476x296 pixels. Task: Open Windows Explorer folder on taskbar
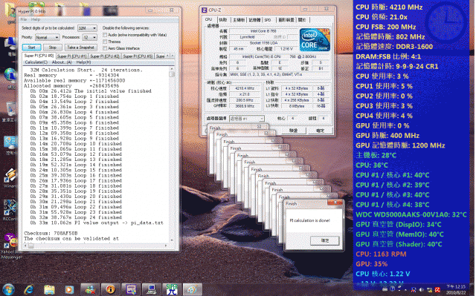click(49, 289)
